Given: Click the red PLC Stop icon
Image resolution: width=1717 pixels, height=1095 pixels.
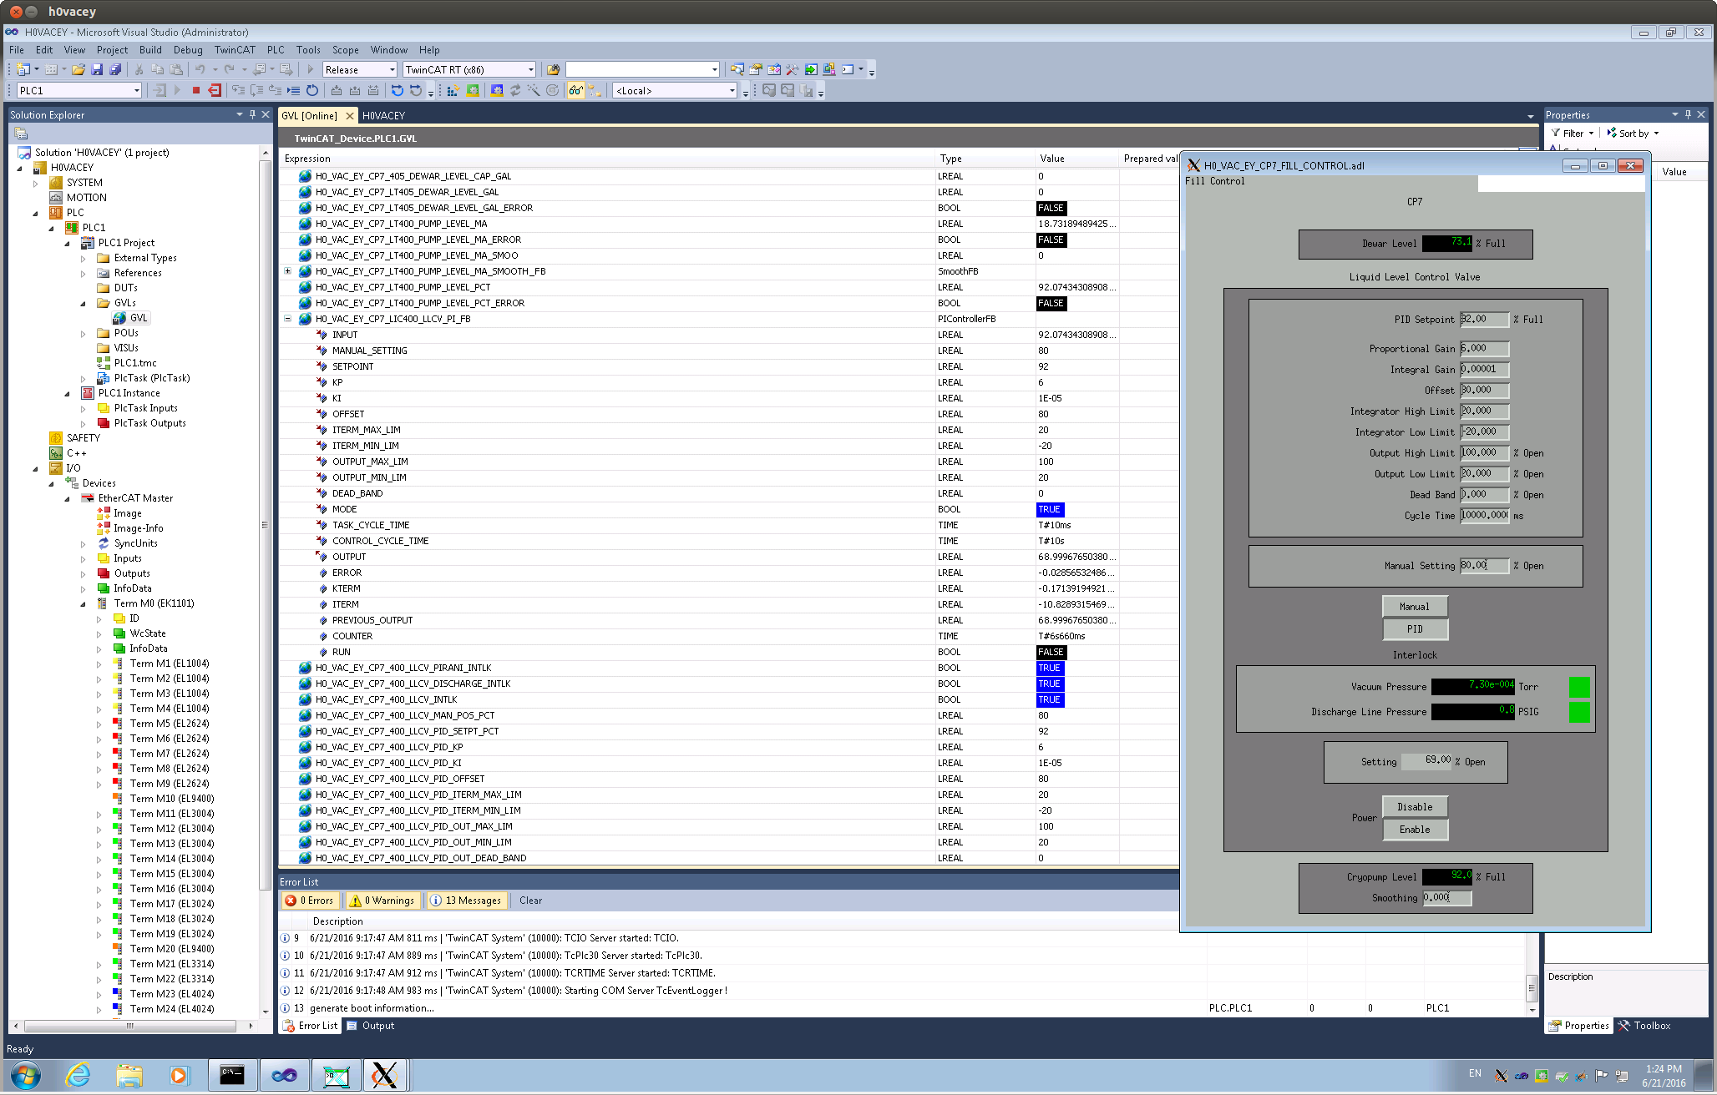Looking at the screenshot, I should tap(196, 90).
